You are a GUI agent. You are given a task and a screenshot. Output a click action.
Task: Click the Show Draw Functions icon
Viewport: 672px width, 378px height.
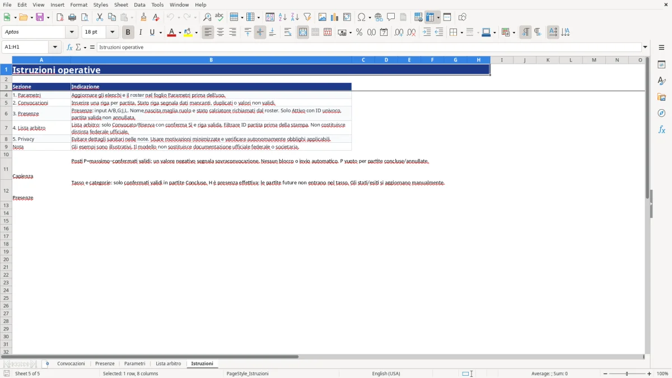[x=463, y=17]
